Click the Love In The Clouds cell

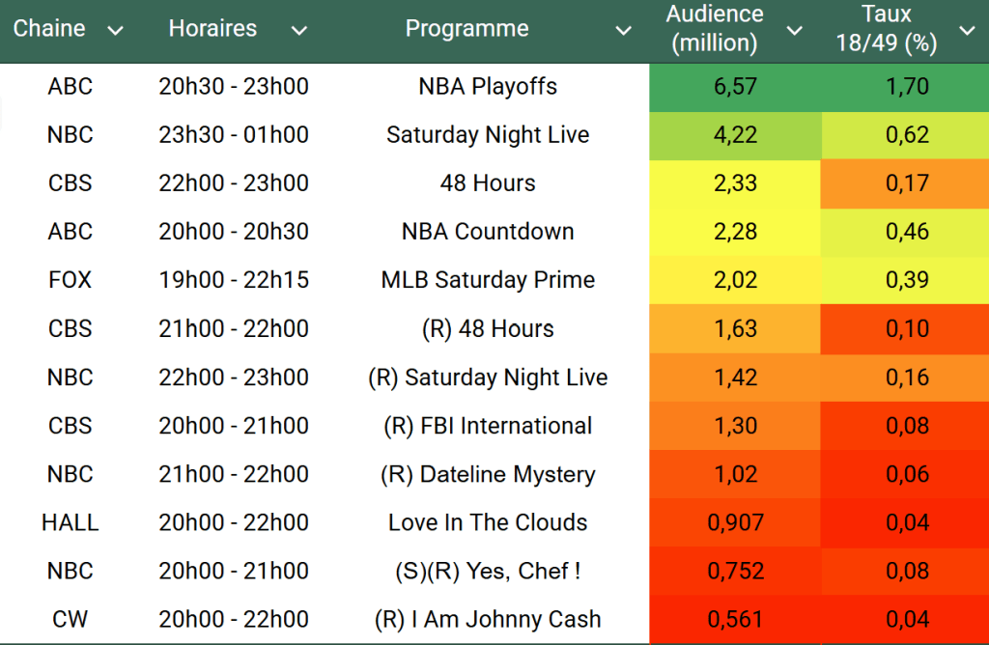tap(488, 522)
